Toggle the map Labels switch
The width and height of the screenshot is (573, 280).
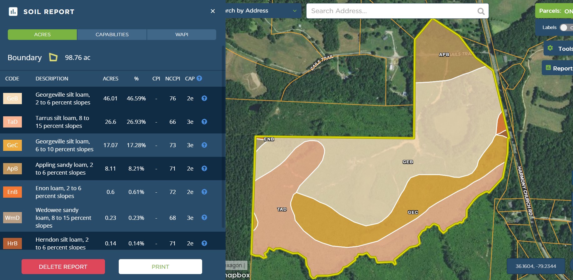pyautogui.click(x=566, y=27)
